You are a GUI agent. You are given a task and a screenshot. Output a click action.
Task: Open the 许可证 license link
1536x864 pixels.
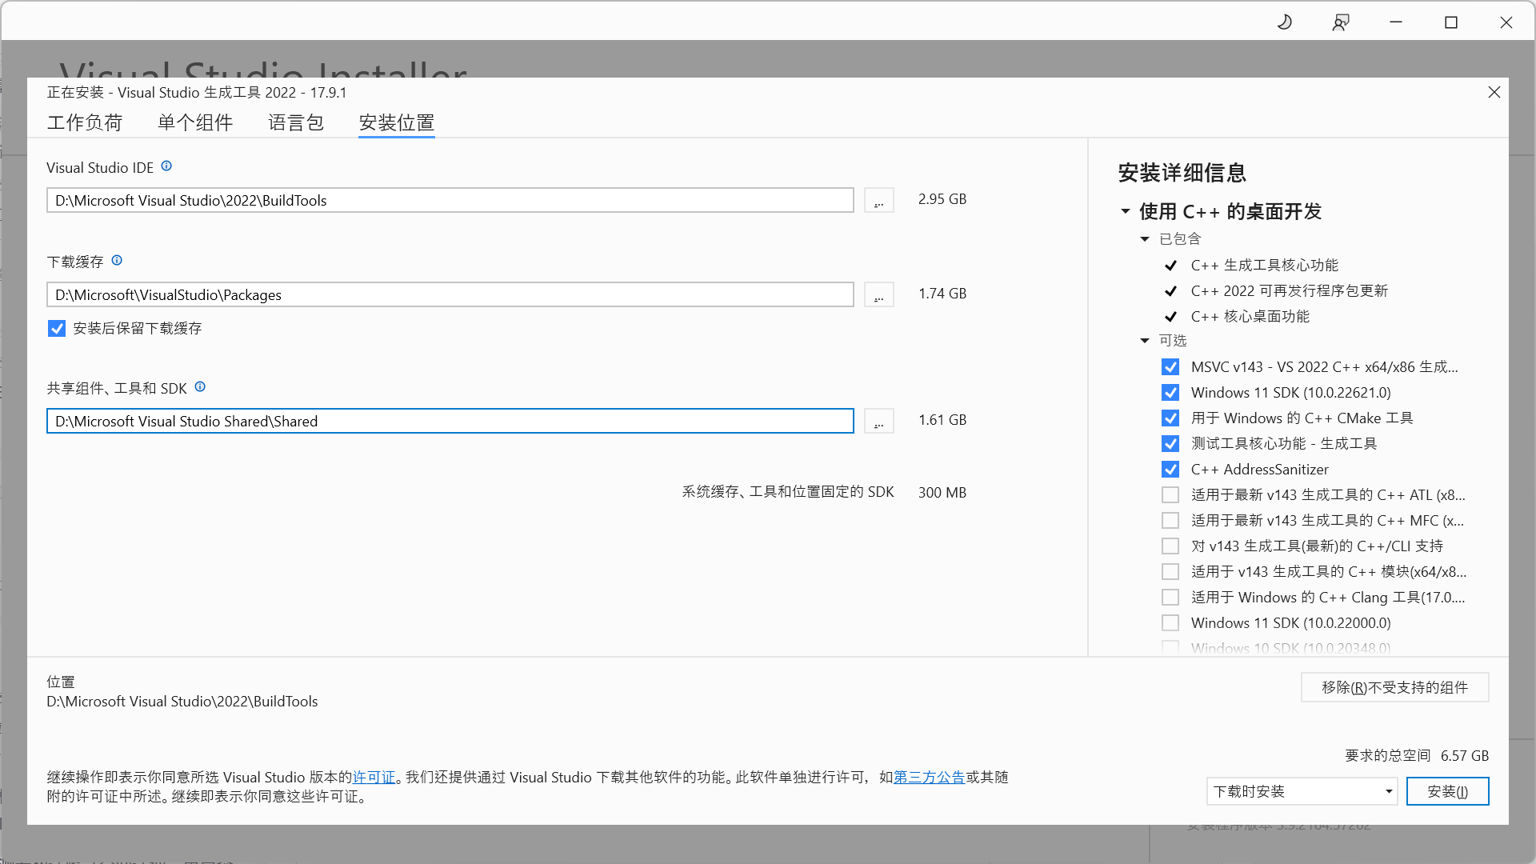tap(374, 778)
